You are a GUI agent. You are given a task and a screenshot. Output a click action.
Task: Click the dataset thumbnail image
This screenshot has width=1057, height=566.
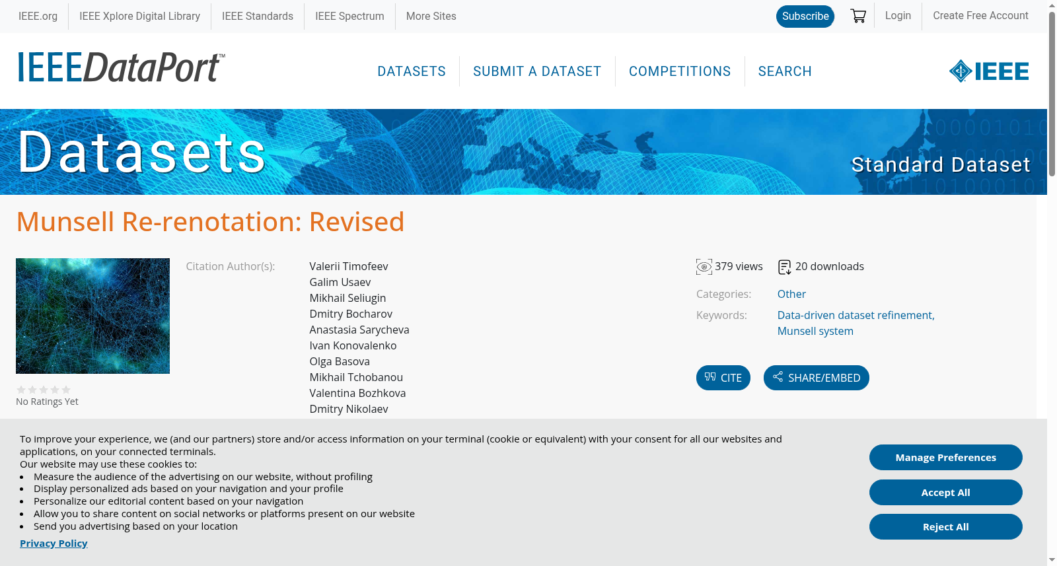(92, 316)
